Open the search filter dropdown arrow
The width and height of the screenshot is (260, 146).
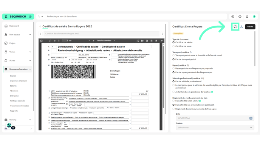point(42,17)
